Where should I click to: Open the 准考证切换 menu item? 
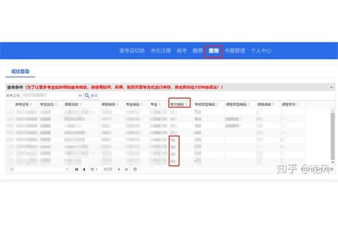coord(132,51)
